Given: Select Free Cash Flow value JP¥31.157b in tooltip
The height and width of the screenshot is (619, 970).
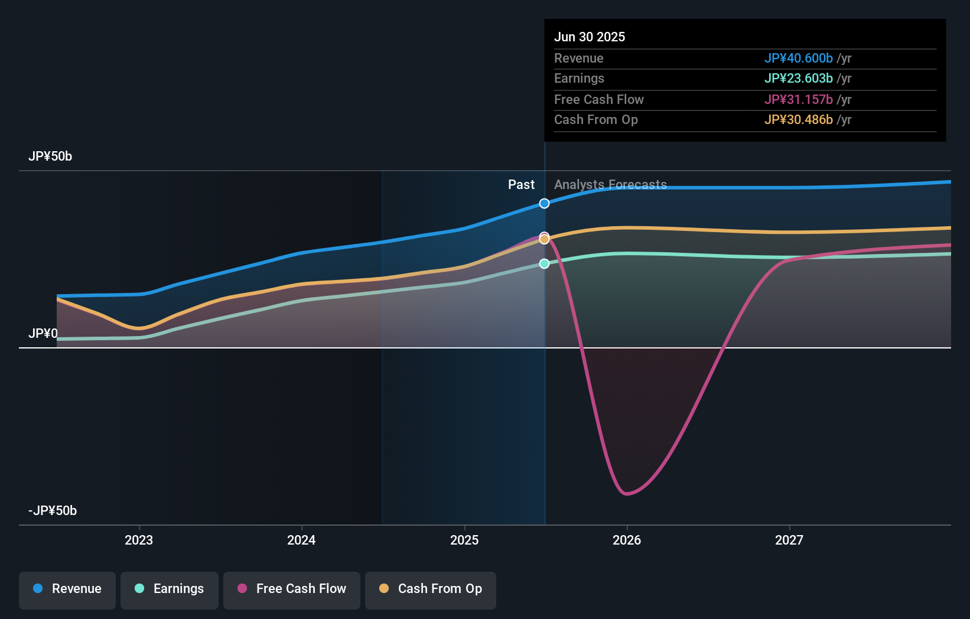Looking at the screenshot, I should click(x=799, y=100).
